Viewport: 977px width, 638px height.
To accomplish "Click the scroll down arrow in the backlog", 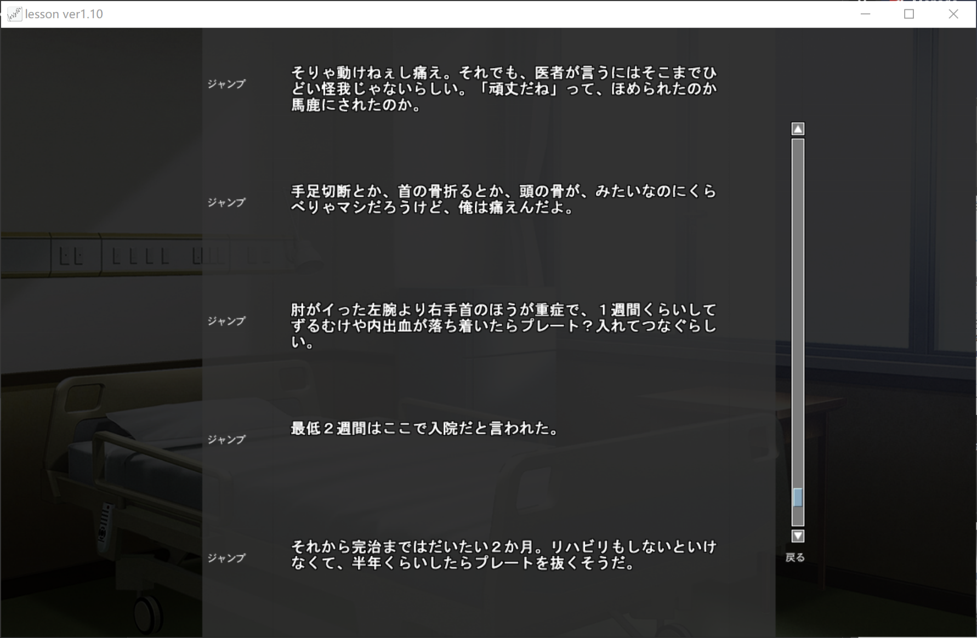I will pos(798,536).
